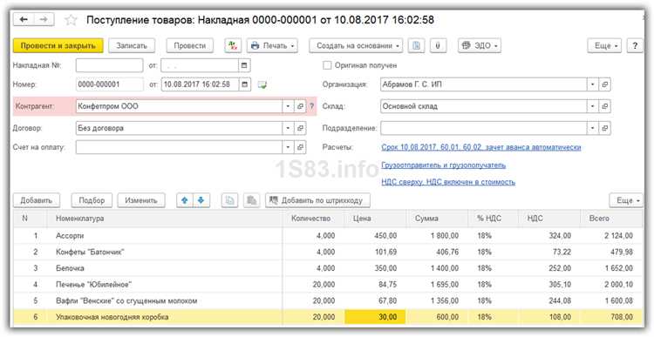Expand the Организация dropdown list
This screenshot has width=654, height=337.
pyautogui.click(x=593, y=84)
